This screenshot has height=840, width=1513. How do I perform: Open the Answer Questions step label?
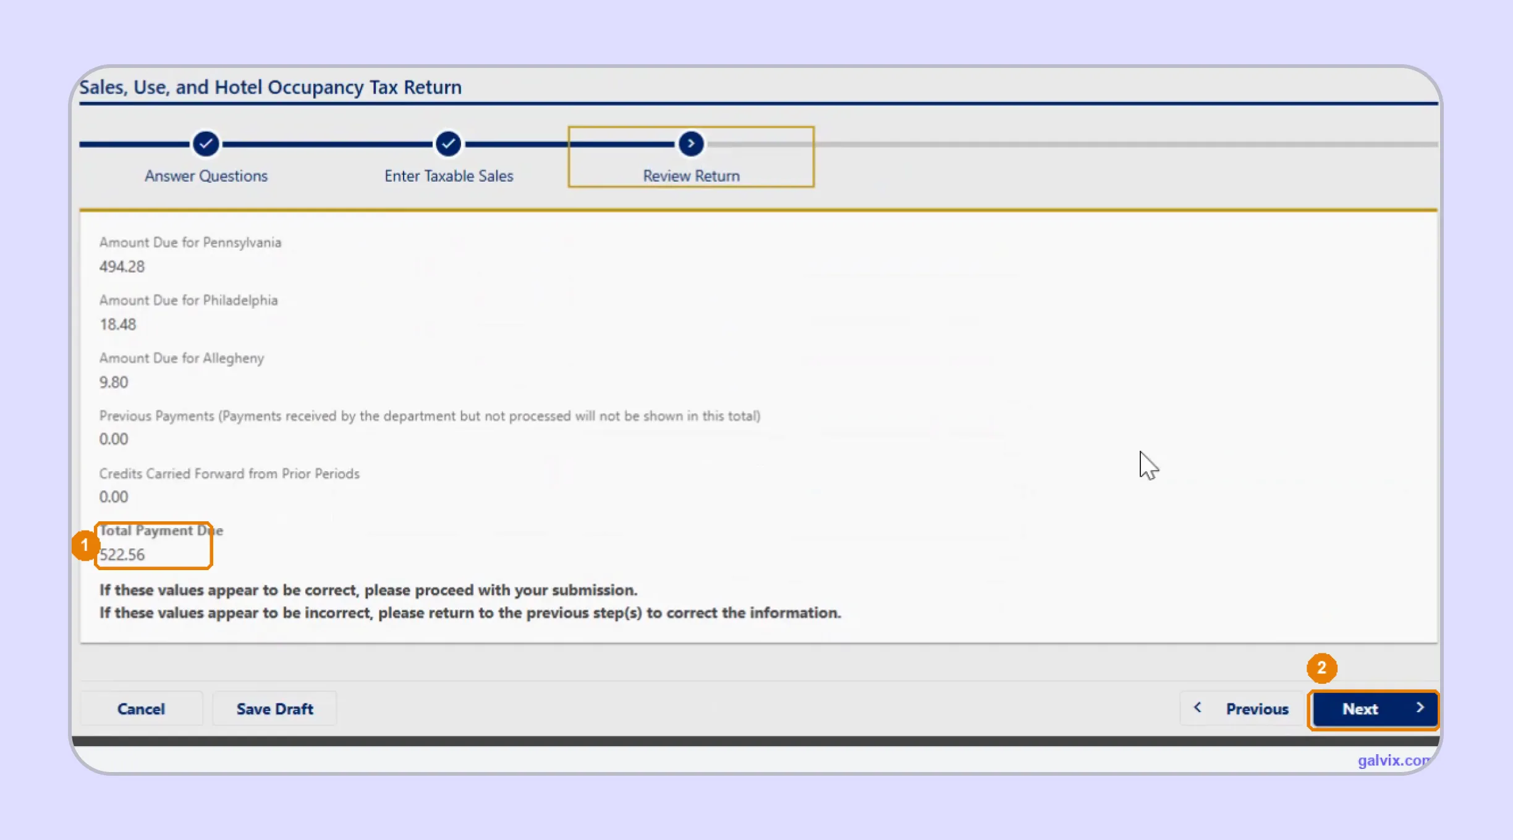point(206,176)
